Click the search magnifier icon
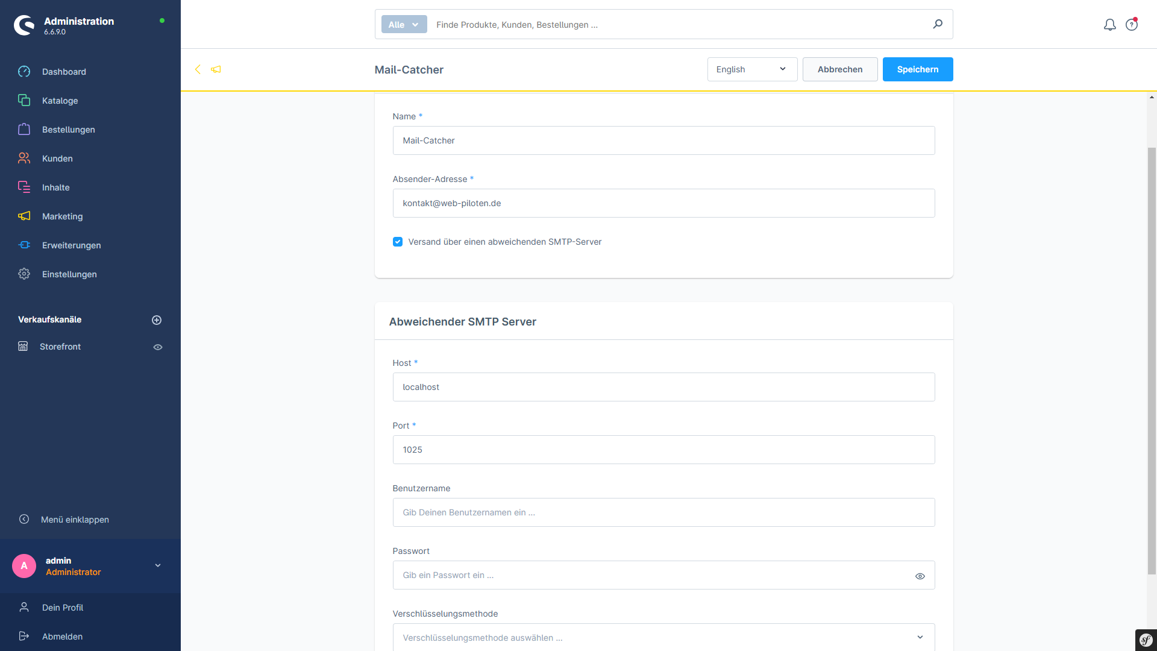This screenshot has height=651, width=1157. pos(938,24)
